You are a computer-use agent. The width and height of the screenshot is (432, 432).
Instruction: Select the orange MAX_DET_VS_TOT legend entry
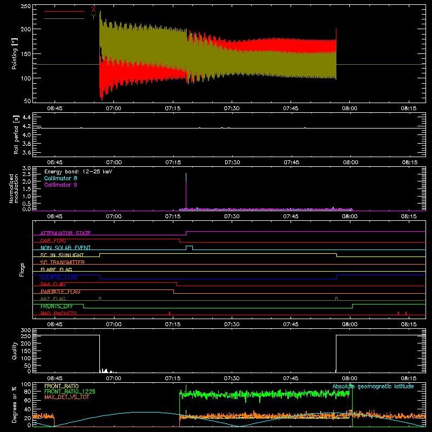pyautogui.click(x=67, y=397)
